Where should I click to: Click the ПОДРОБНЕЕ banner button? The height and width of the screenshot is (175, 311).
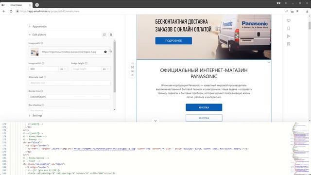click(173, 41)
